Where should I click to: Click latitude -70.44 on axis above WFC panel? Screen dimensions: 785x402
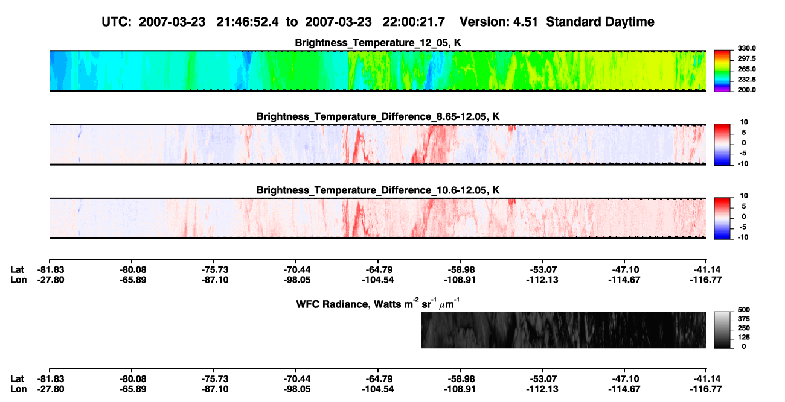pos(296,269)
